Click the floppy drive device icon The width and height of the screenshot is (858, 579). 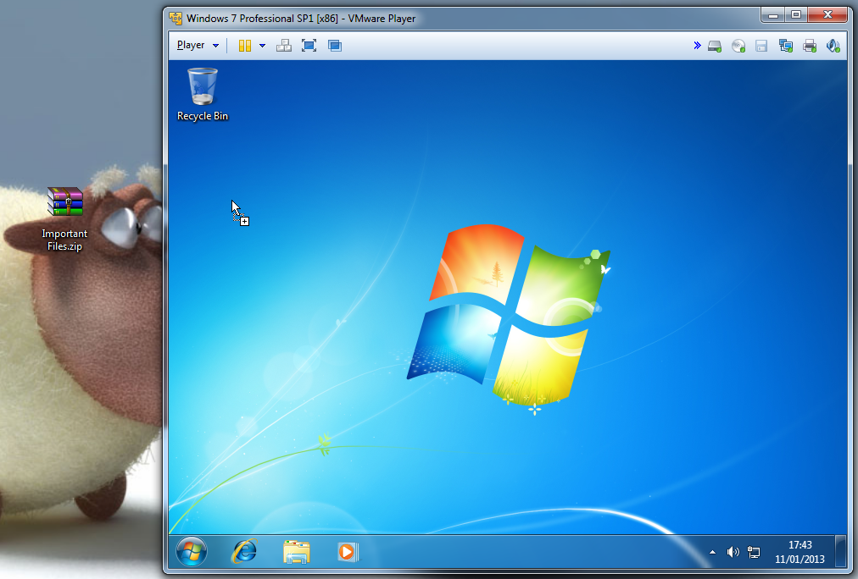[761, 46]
